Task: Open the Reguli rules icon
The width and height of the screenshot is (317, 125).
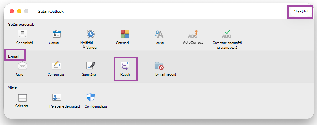Action: pos(125,66)
